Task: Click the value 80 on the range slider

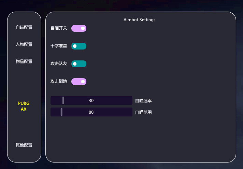Action: click(x=91, y=112)
